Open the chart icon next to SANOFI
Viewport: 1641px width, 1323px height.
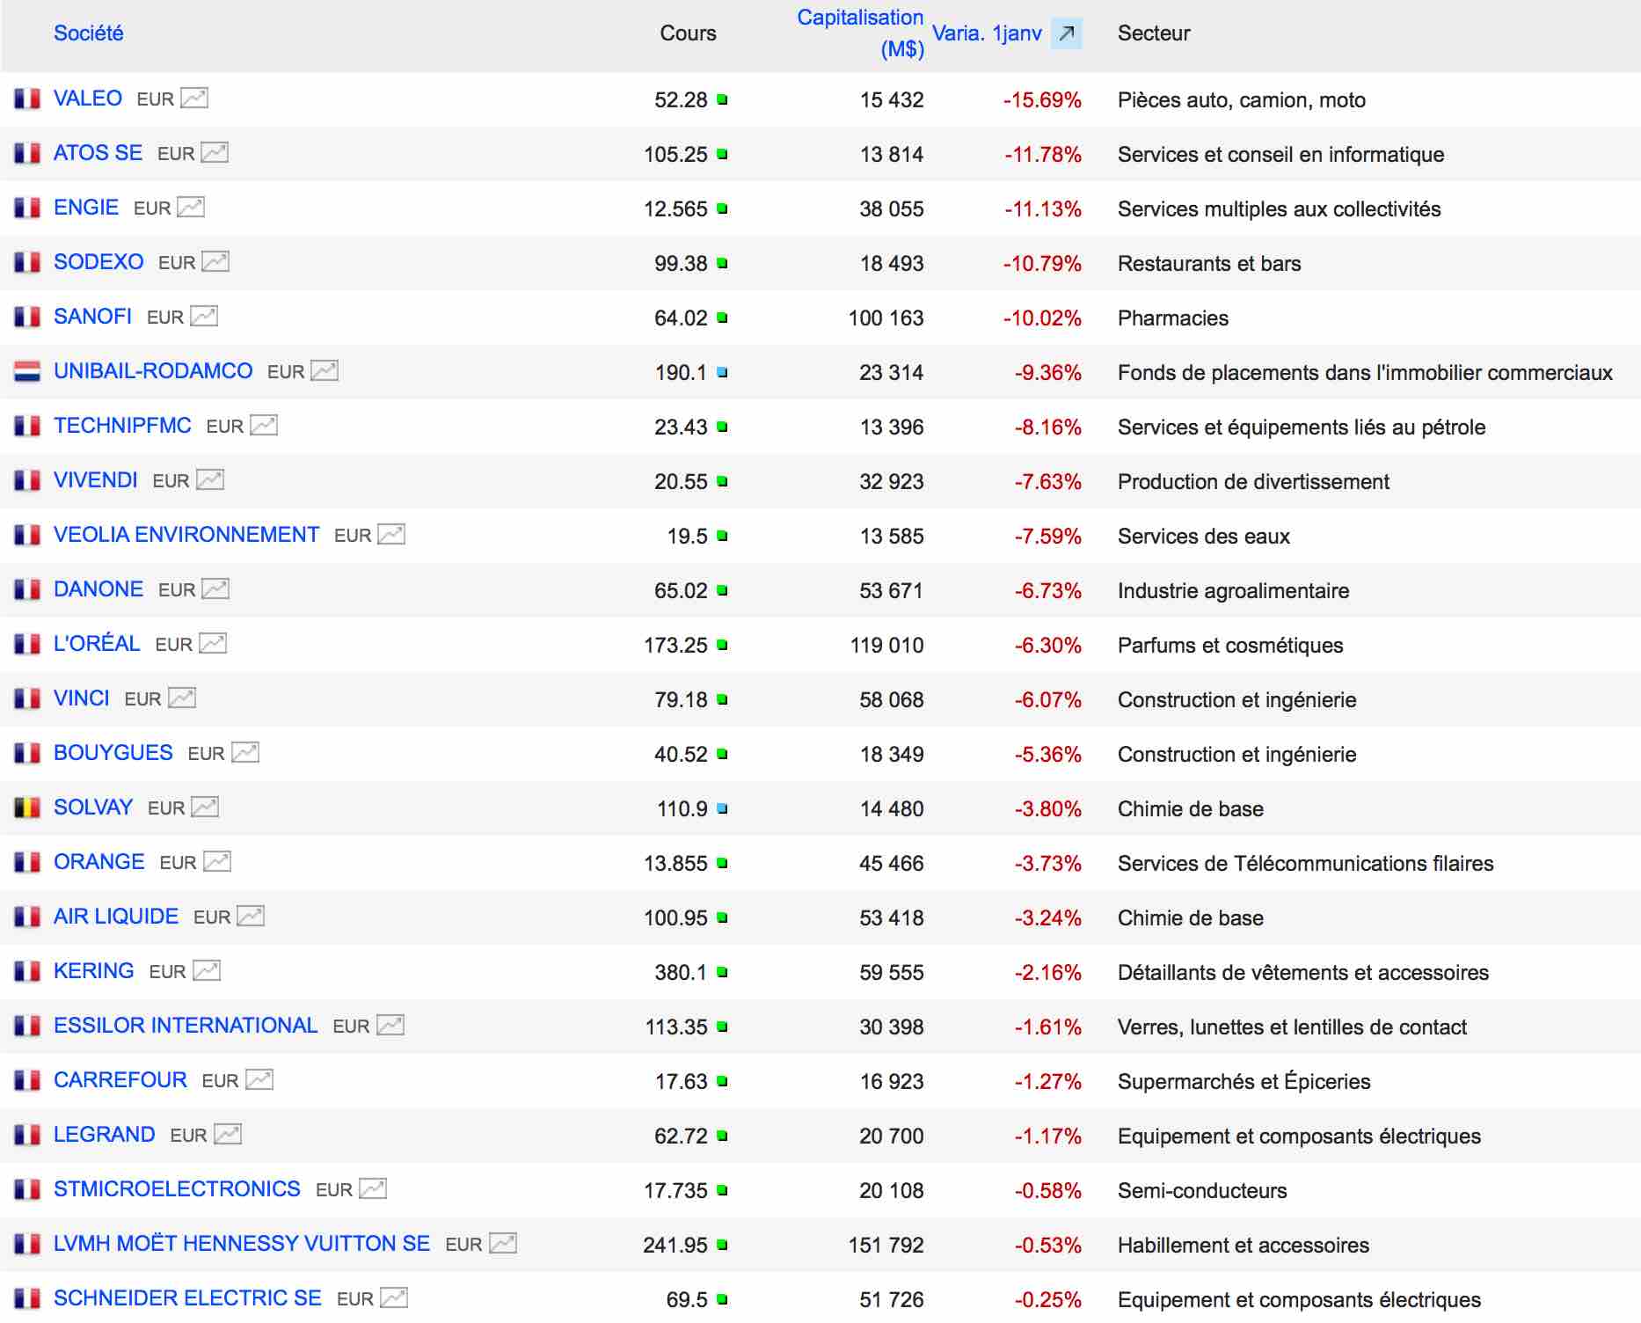(204, 316)
